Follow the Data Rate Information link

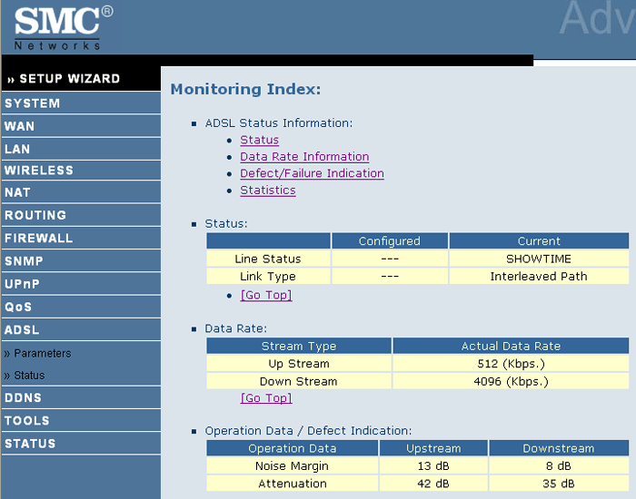[304, 156]
